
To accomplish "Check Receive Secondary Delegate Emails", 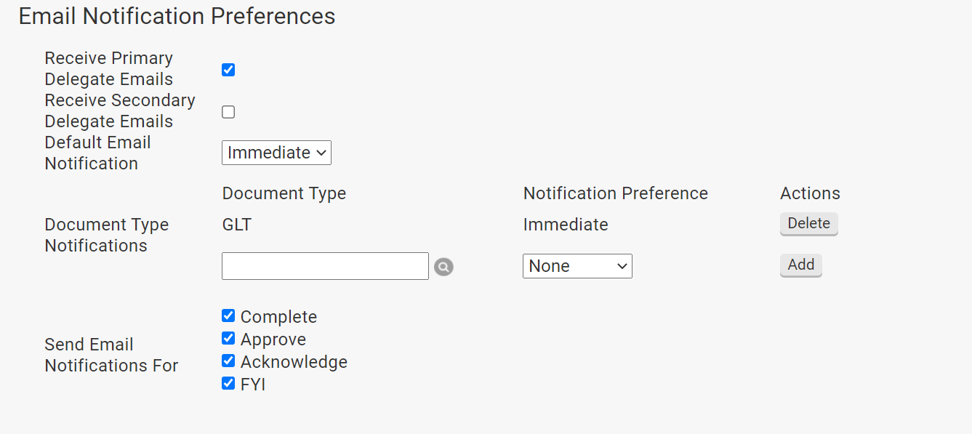I will [x=228, y=112].
